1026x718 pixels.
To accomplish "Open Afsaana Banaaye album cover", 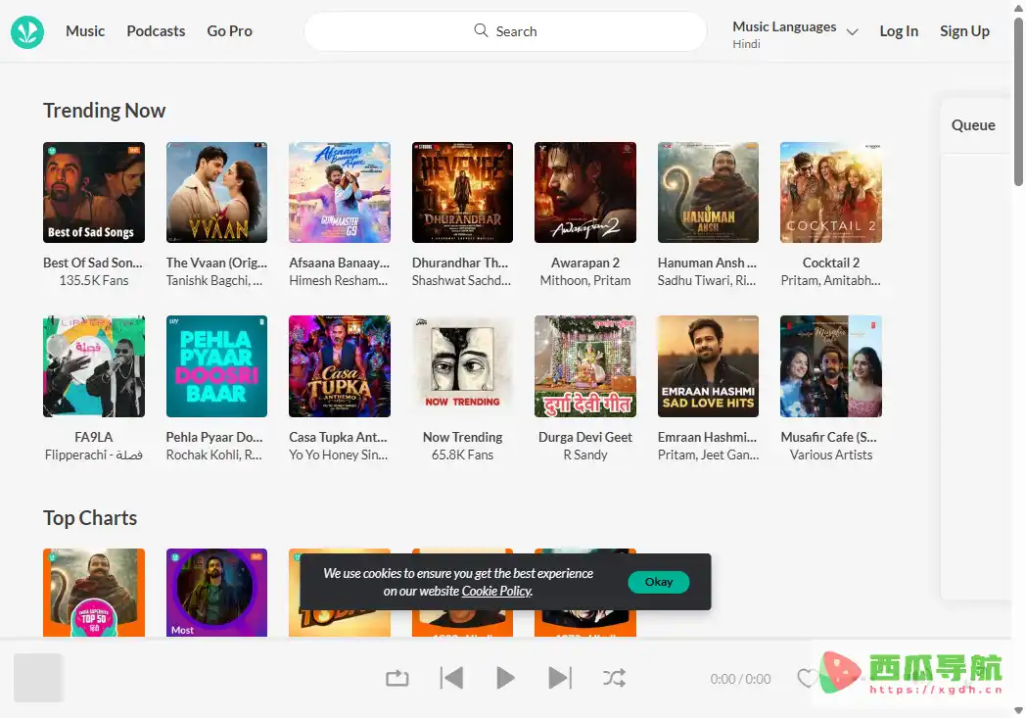I will click(340, 192).
